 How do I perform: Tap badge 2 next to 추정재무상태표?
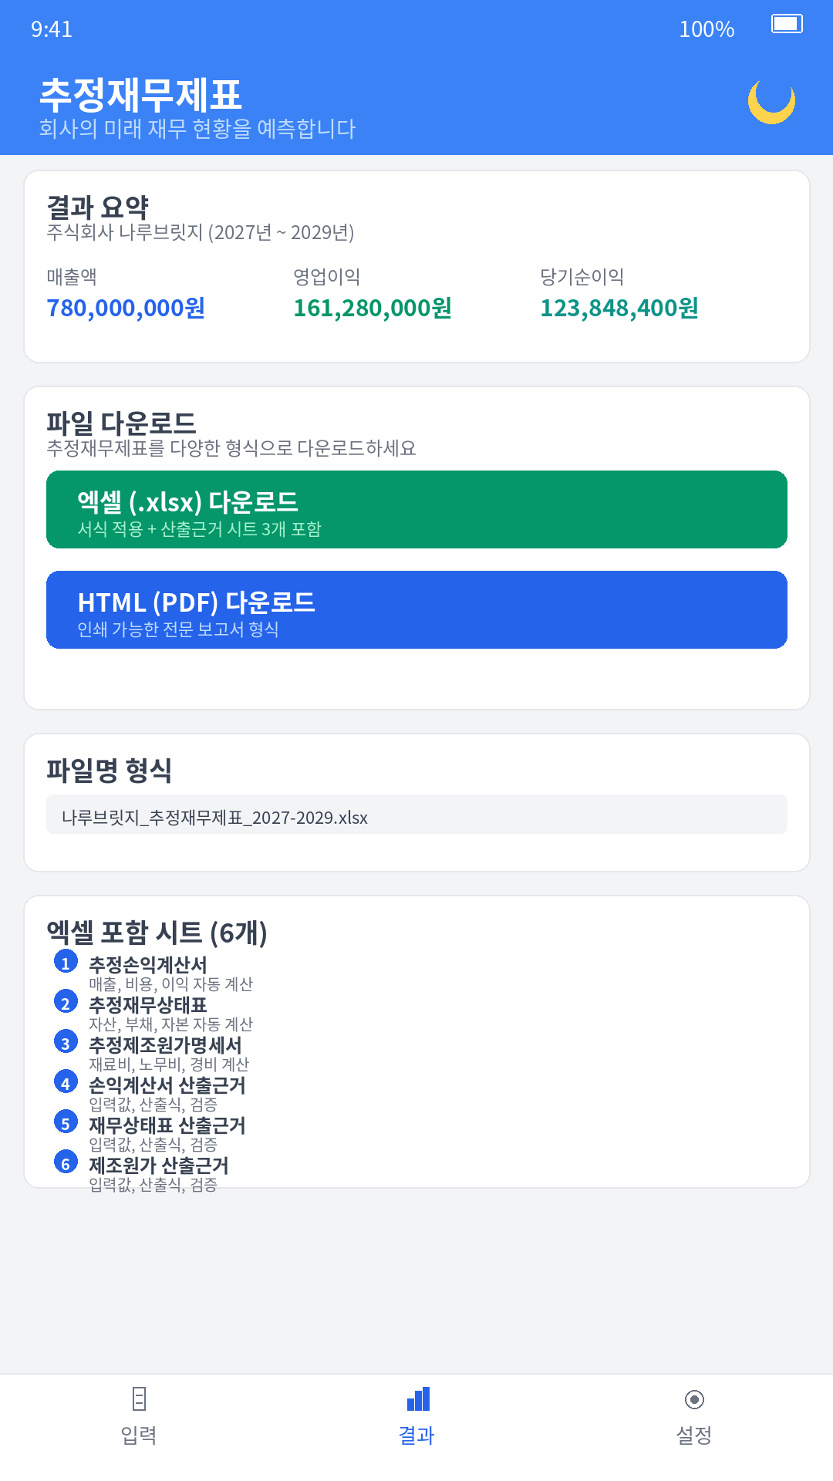click(x=66, y=1002)
